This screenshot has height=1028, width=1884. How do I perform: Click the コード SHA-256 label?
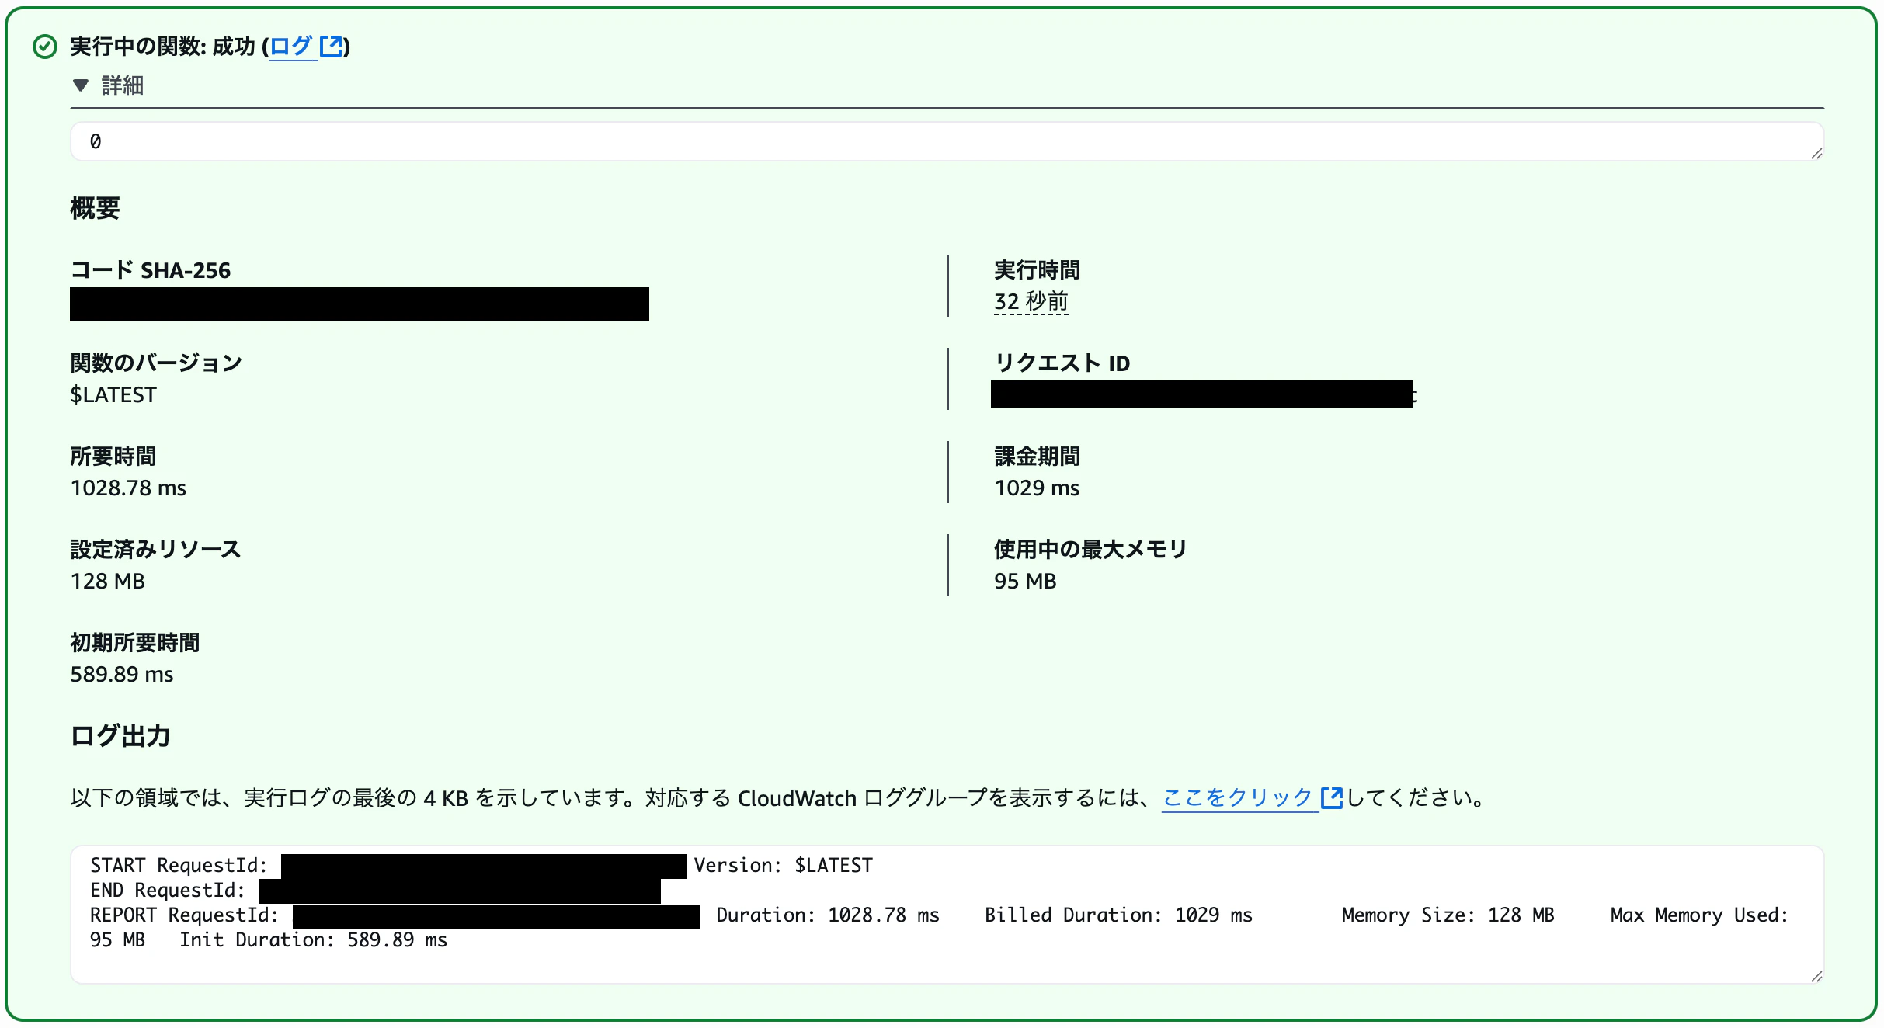tap(151, 270)
